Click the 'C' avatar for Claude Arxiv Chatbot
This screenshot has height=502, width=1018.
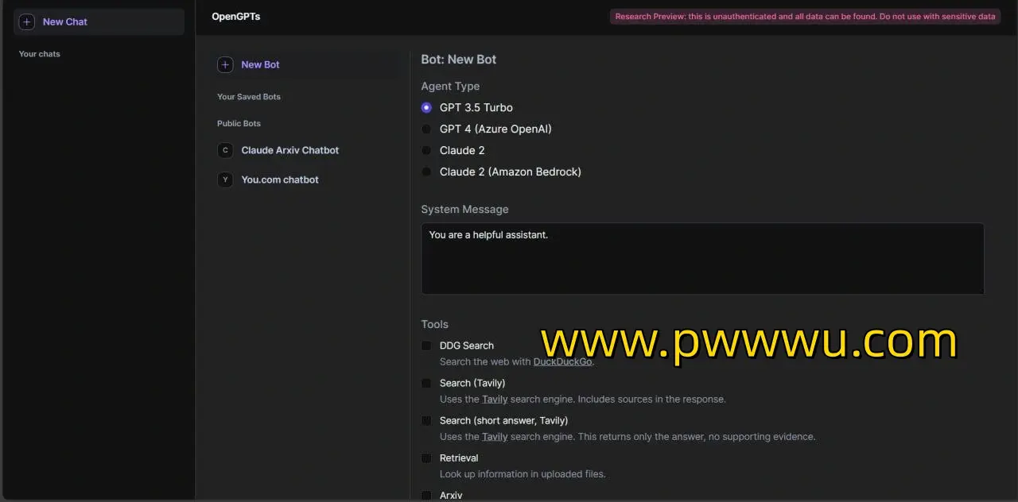(225, 150)
